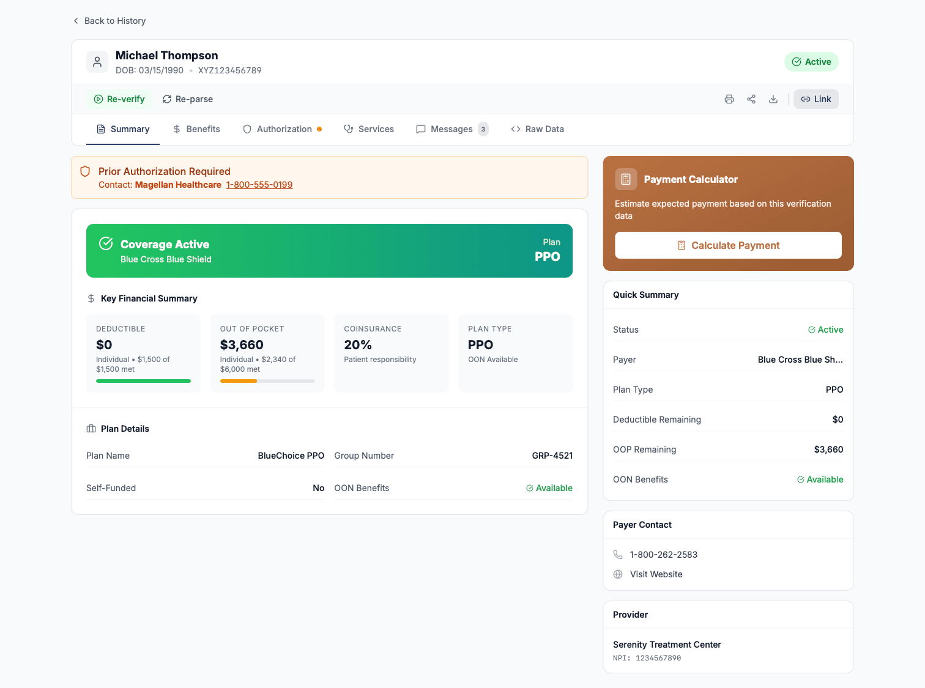Go back to History

109,21
